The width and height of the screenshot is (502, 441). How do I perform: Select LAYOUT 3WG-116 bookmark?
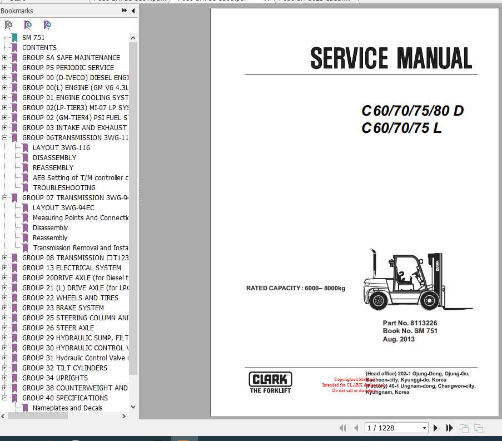62,147
